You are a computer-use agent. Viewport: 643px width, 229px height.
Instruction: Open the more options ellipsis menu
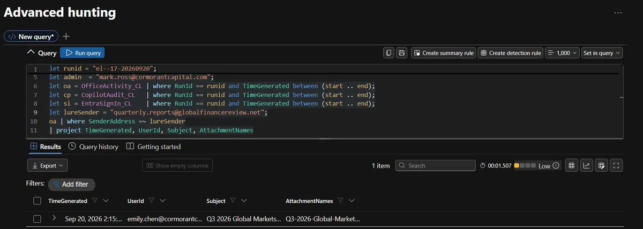point(618,12)
